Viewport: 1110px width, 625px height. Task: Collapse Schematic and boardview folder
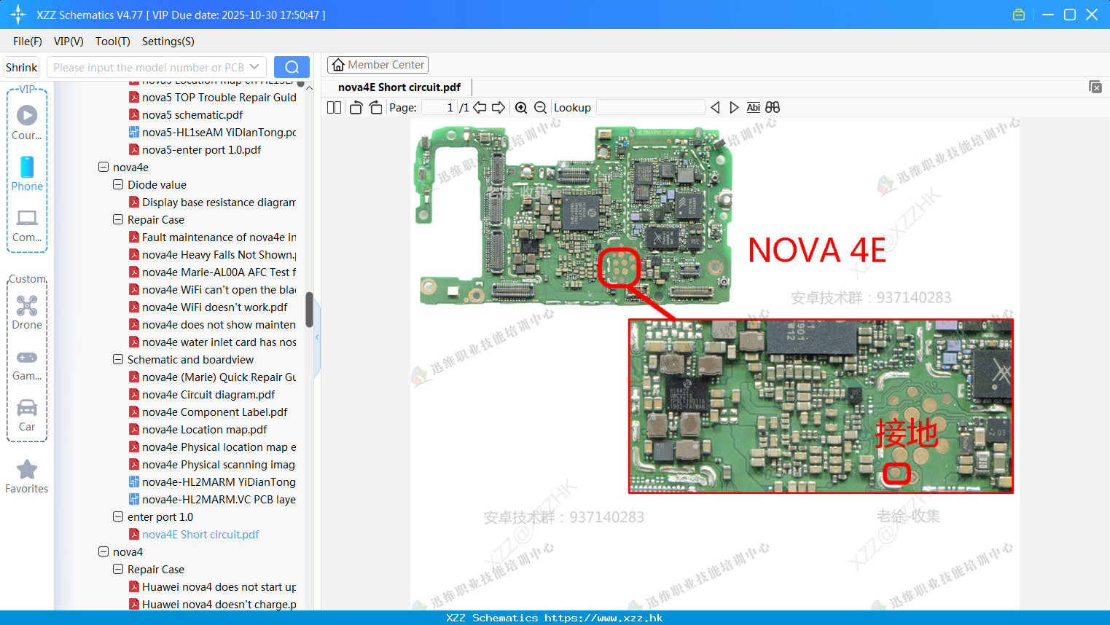coord(118,360)
